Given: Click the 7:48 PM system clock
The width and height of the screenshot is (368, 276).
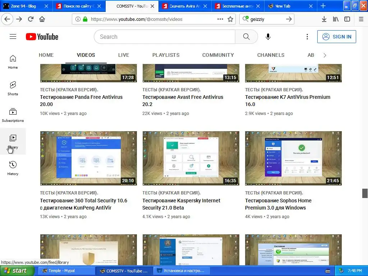Looking at the screenshot, I should [355, 271].
